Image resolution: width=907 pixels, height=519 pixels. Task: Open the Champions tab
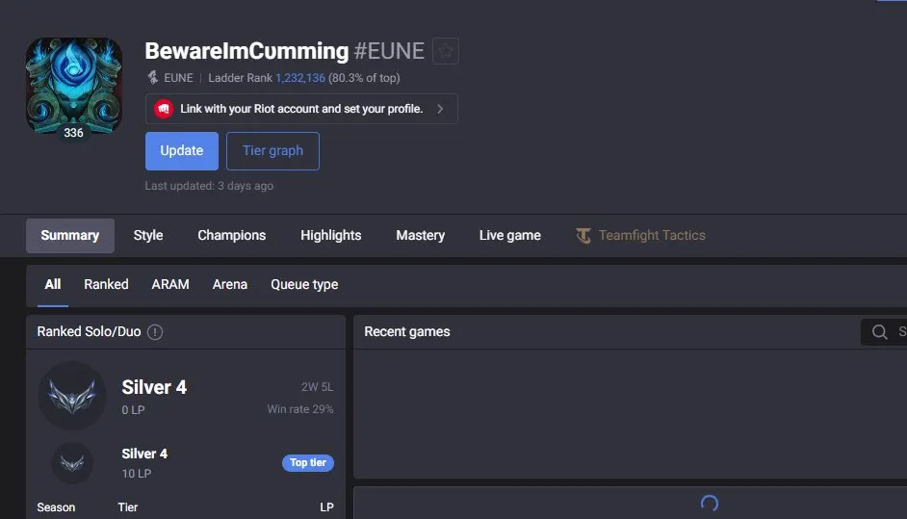pos(231,236)
